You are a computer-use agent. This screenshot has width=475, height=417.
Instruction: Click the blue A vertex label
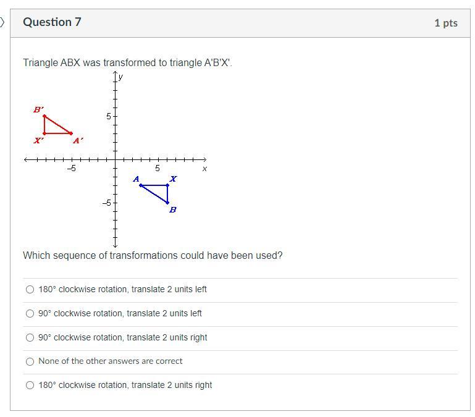tap(136, 179)
